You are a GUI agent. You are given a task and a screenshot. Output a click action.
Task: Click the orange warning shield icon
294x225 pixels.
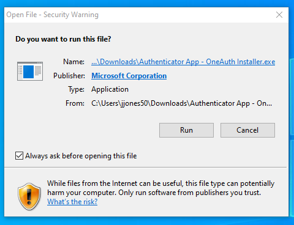[29, 197]
